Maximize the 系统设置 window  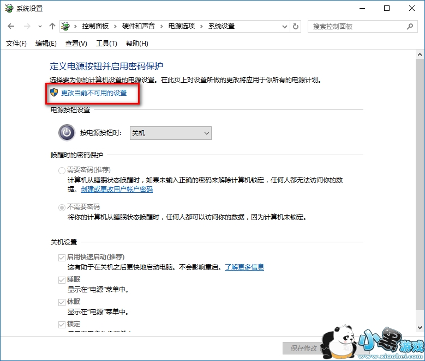[387, 8]
